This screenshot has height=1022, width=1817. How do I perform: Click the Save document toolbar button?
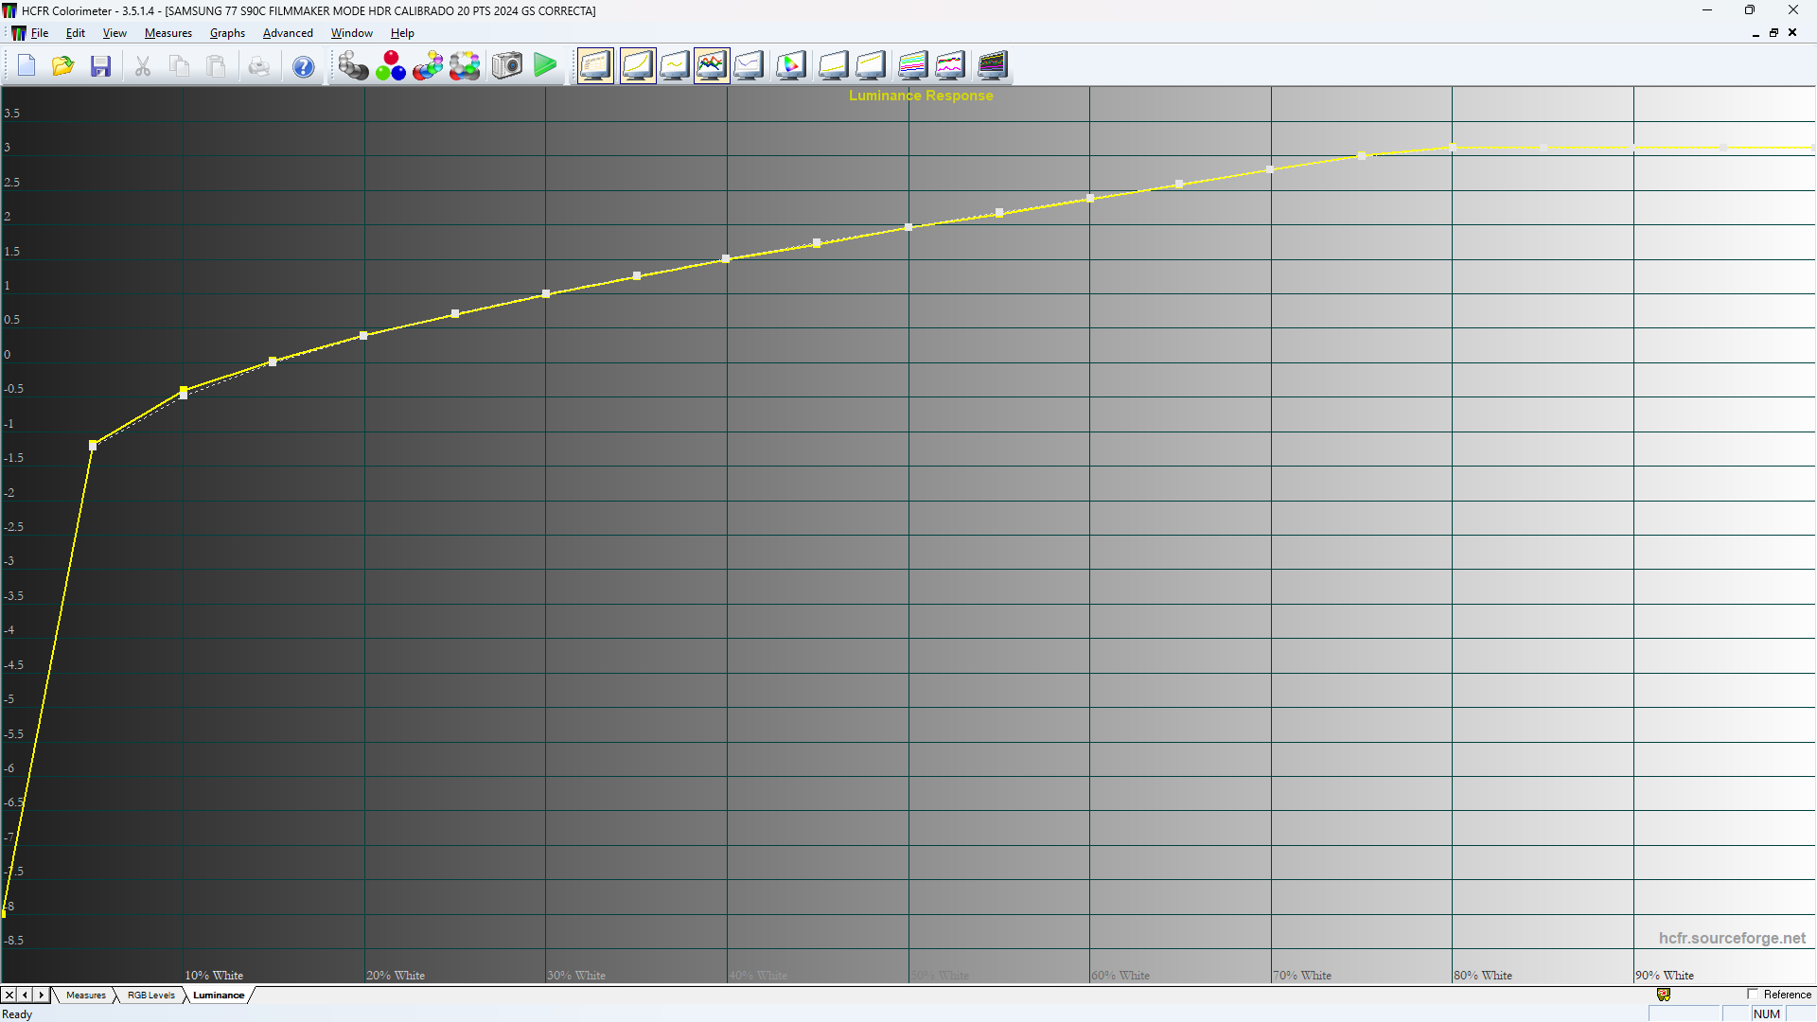point(100,65)
